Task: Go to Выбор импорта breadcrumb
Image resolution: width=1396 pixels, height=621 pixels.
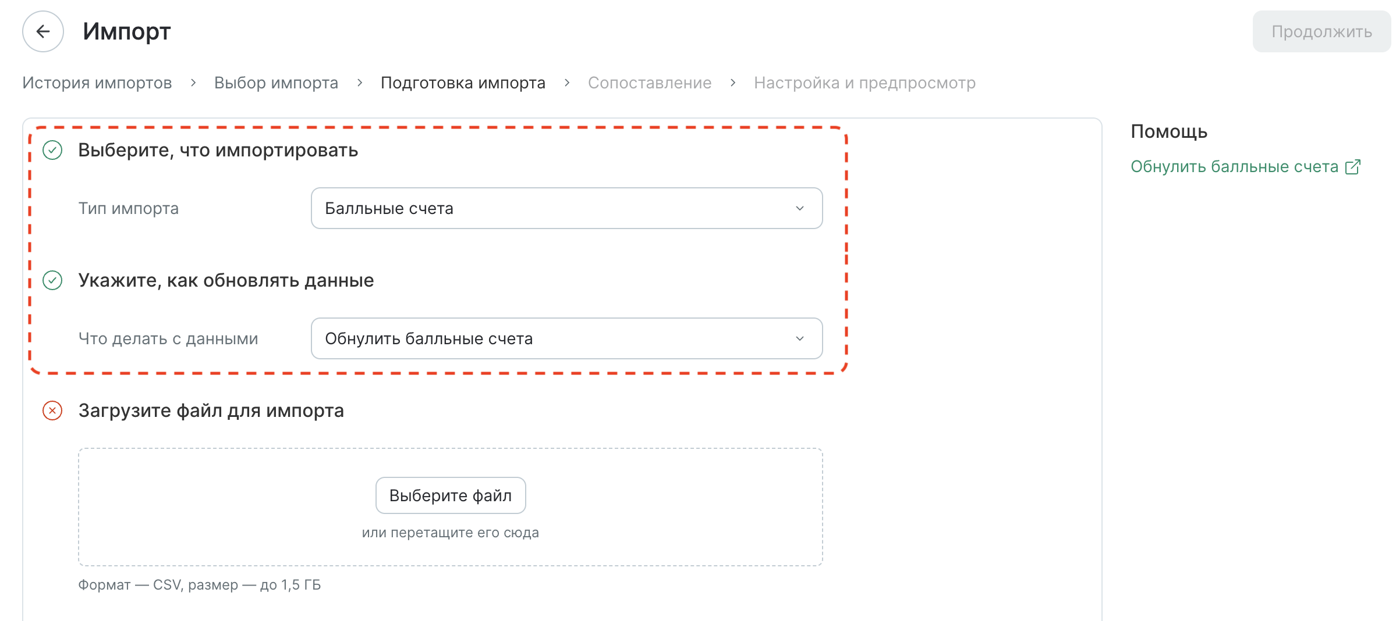Action: tap(276, 83)
